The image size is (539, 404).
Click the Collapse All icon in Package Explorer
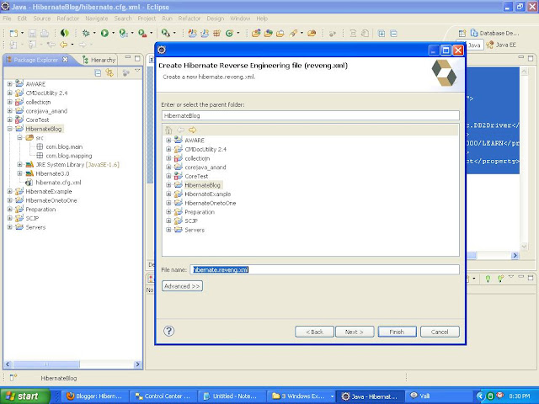98,73
